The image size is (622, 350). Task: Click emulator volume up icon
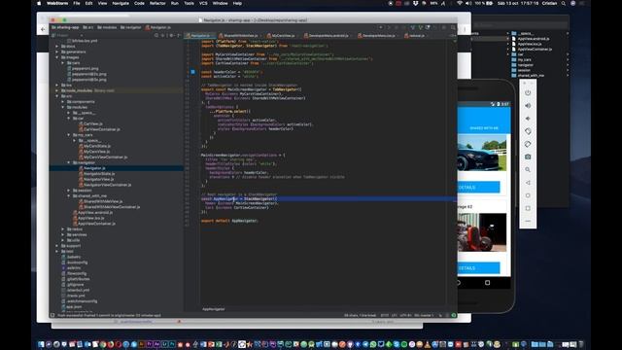coord(528,106)
